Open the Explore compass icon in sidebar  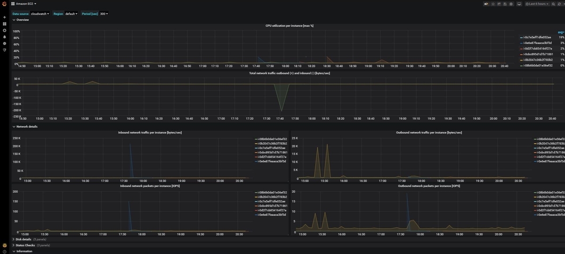[x=4, y=30]
